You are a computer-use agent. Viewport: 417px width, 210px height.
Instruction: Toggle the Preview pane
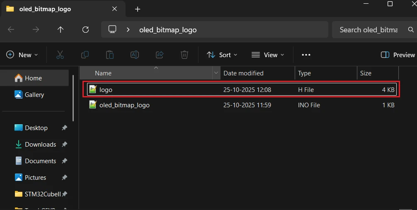[398, 55]
